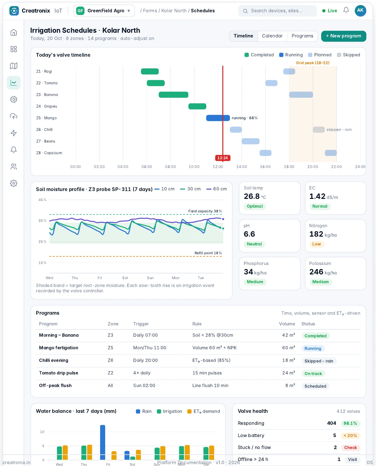Toggle the 60 cm depth series legend
The width and height of the screenshot is (376, 466).
point(217,189)
